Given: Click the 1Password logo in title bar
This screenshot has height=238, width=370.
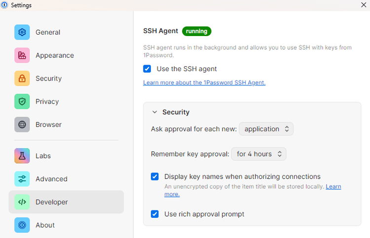Looking at the screenshot, I should [4, 5].
